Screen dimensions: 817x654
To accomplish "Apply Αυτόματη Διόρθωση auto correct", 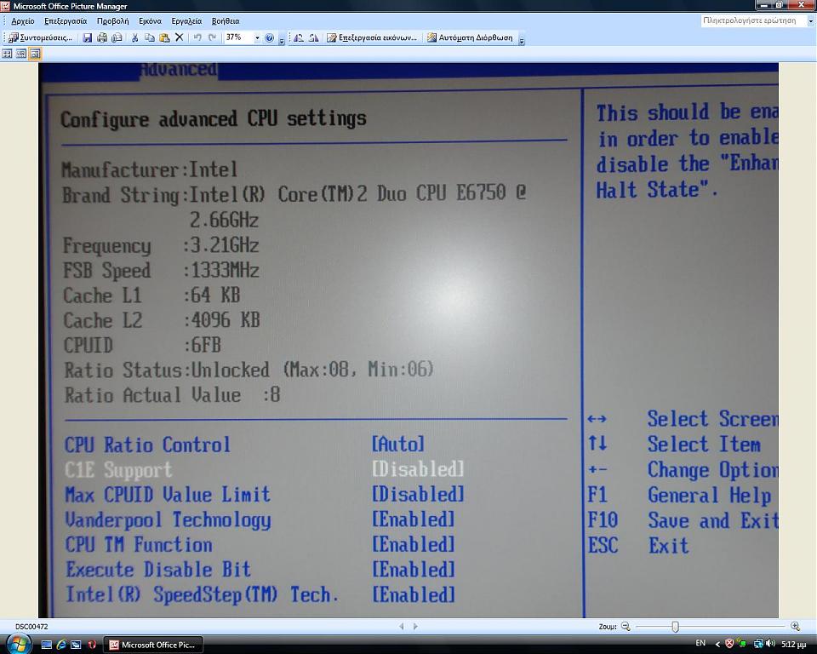I will coord(470,37).
